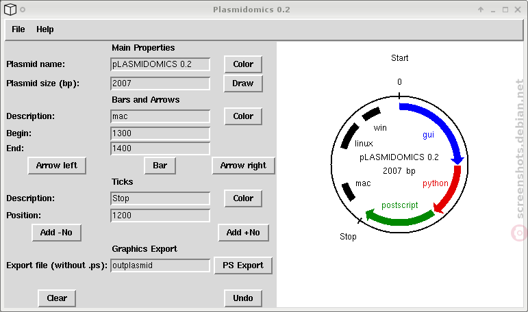Click the Add -No button

[x=57, y=233]
